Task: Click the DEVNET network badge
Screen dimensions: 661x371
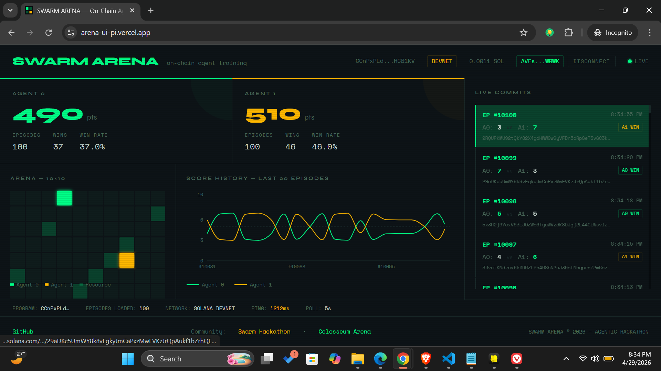Action: [442, 61]
